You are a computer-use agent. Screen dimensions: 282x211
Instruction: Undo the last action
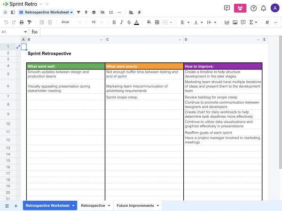tap(6, 22)
